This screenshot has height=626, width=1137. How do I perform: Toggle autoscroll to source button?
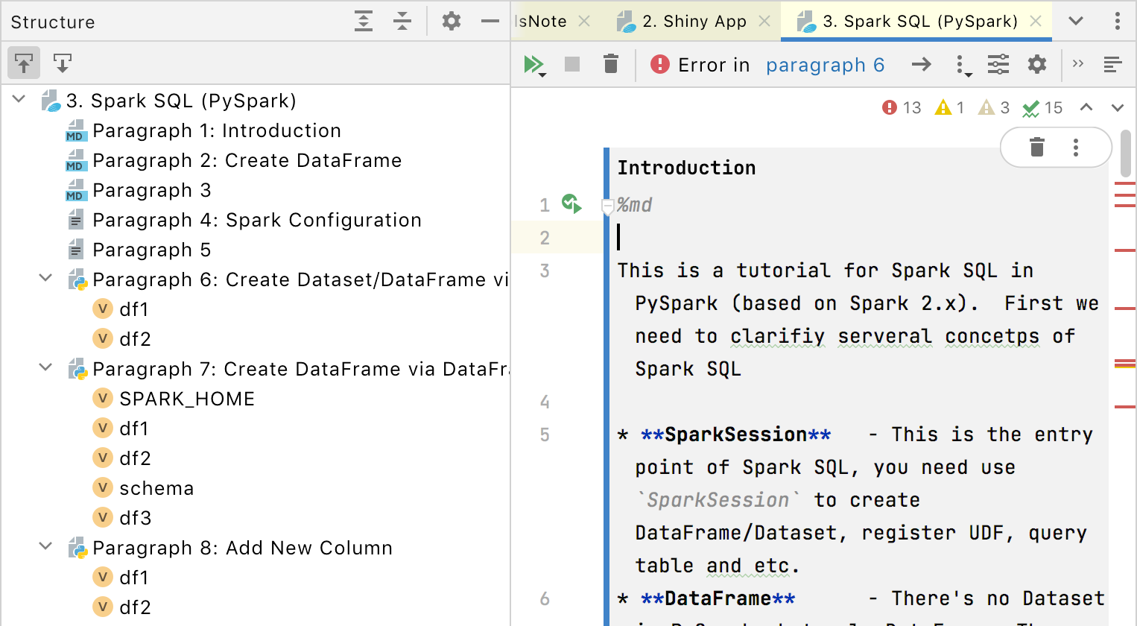click(x=24, y=63)
